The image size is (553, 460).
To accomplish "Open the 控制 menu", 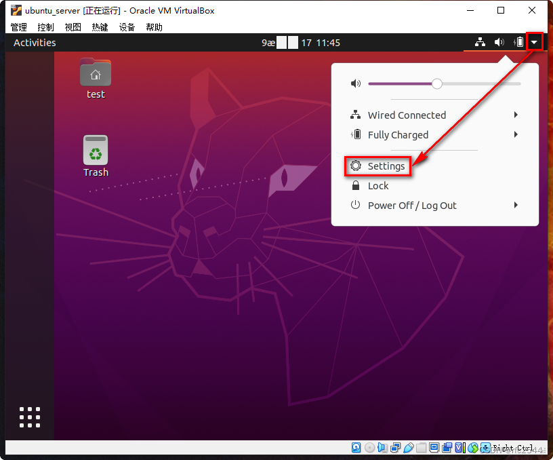I will [x=46, y=27].
